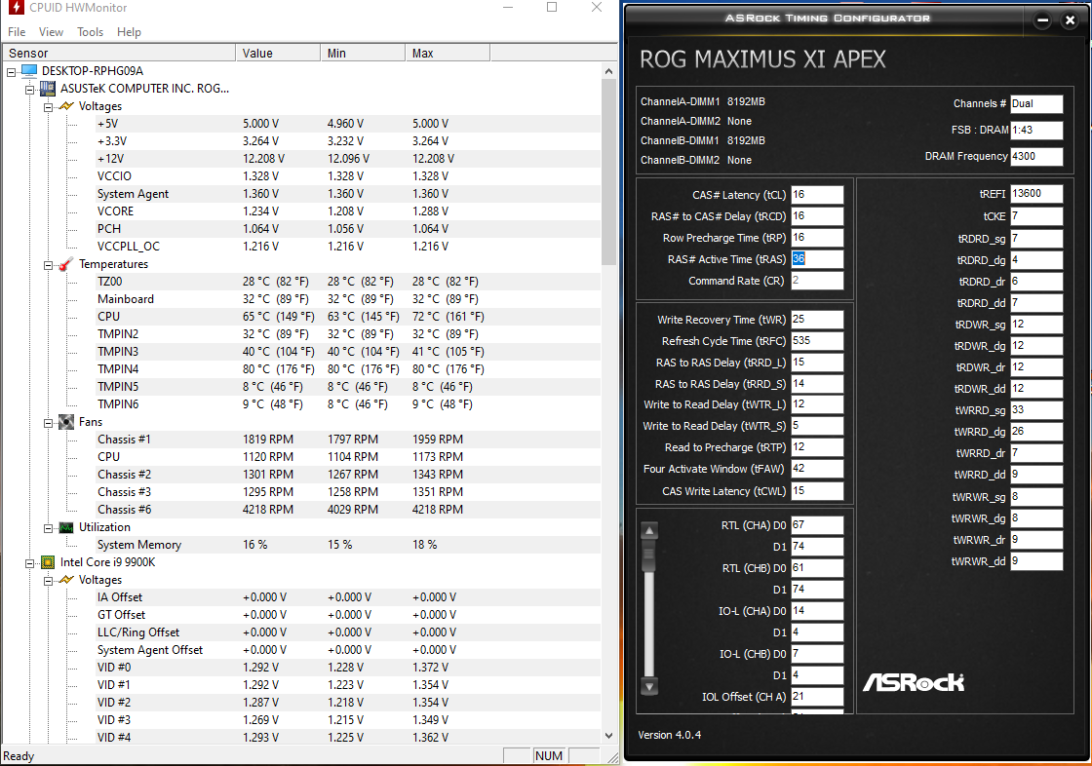Click the Row Precharge Time (tRP) field
This screenshot has height=766, width=1092.
coord(817,238)
